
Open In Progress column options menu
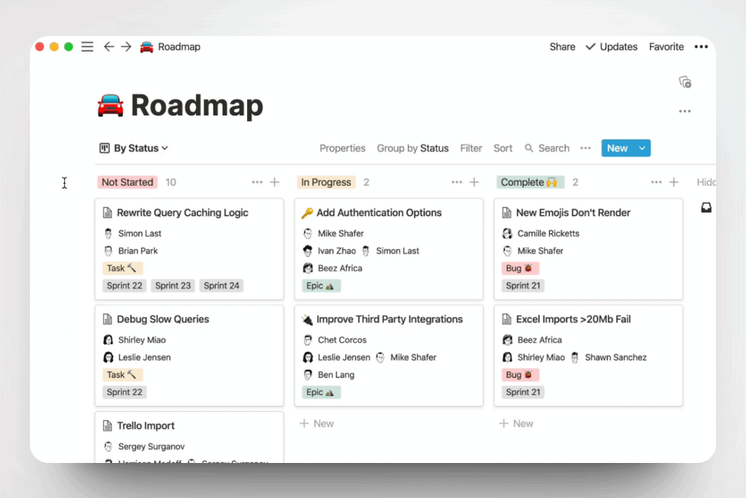tap(457, 182)
